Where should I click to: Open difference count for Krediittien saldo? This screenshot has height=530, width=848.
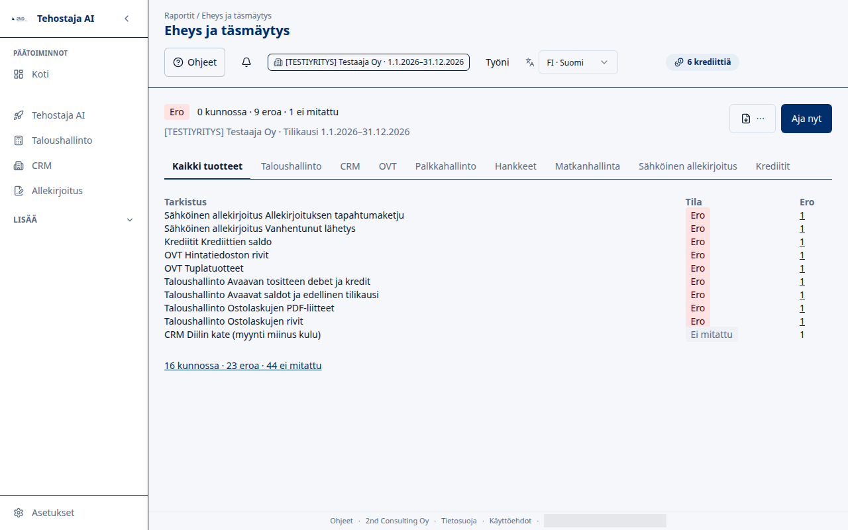coord(802,242)
